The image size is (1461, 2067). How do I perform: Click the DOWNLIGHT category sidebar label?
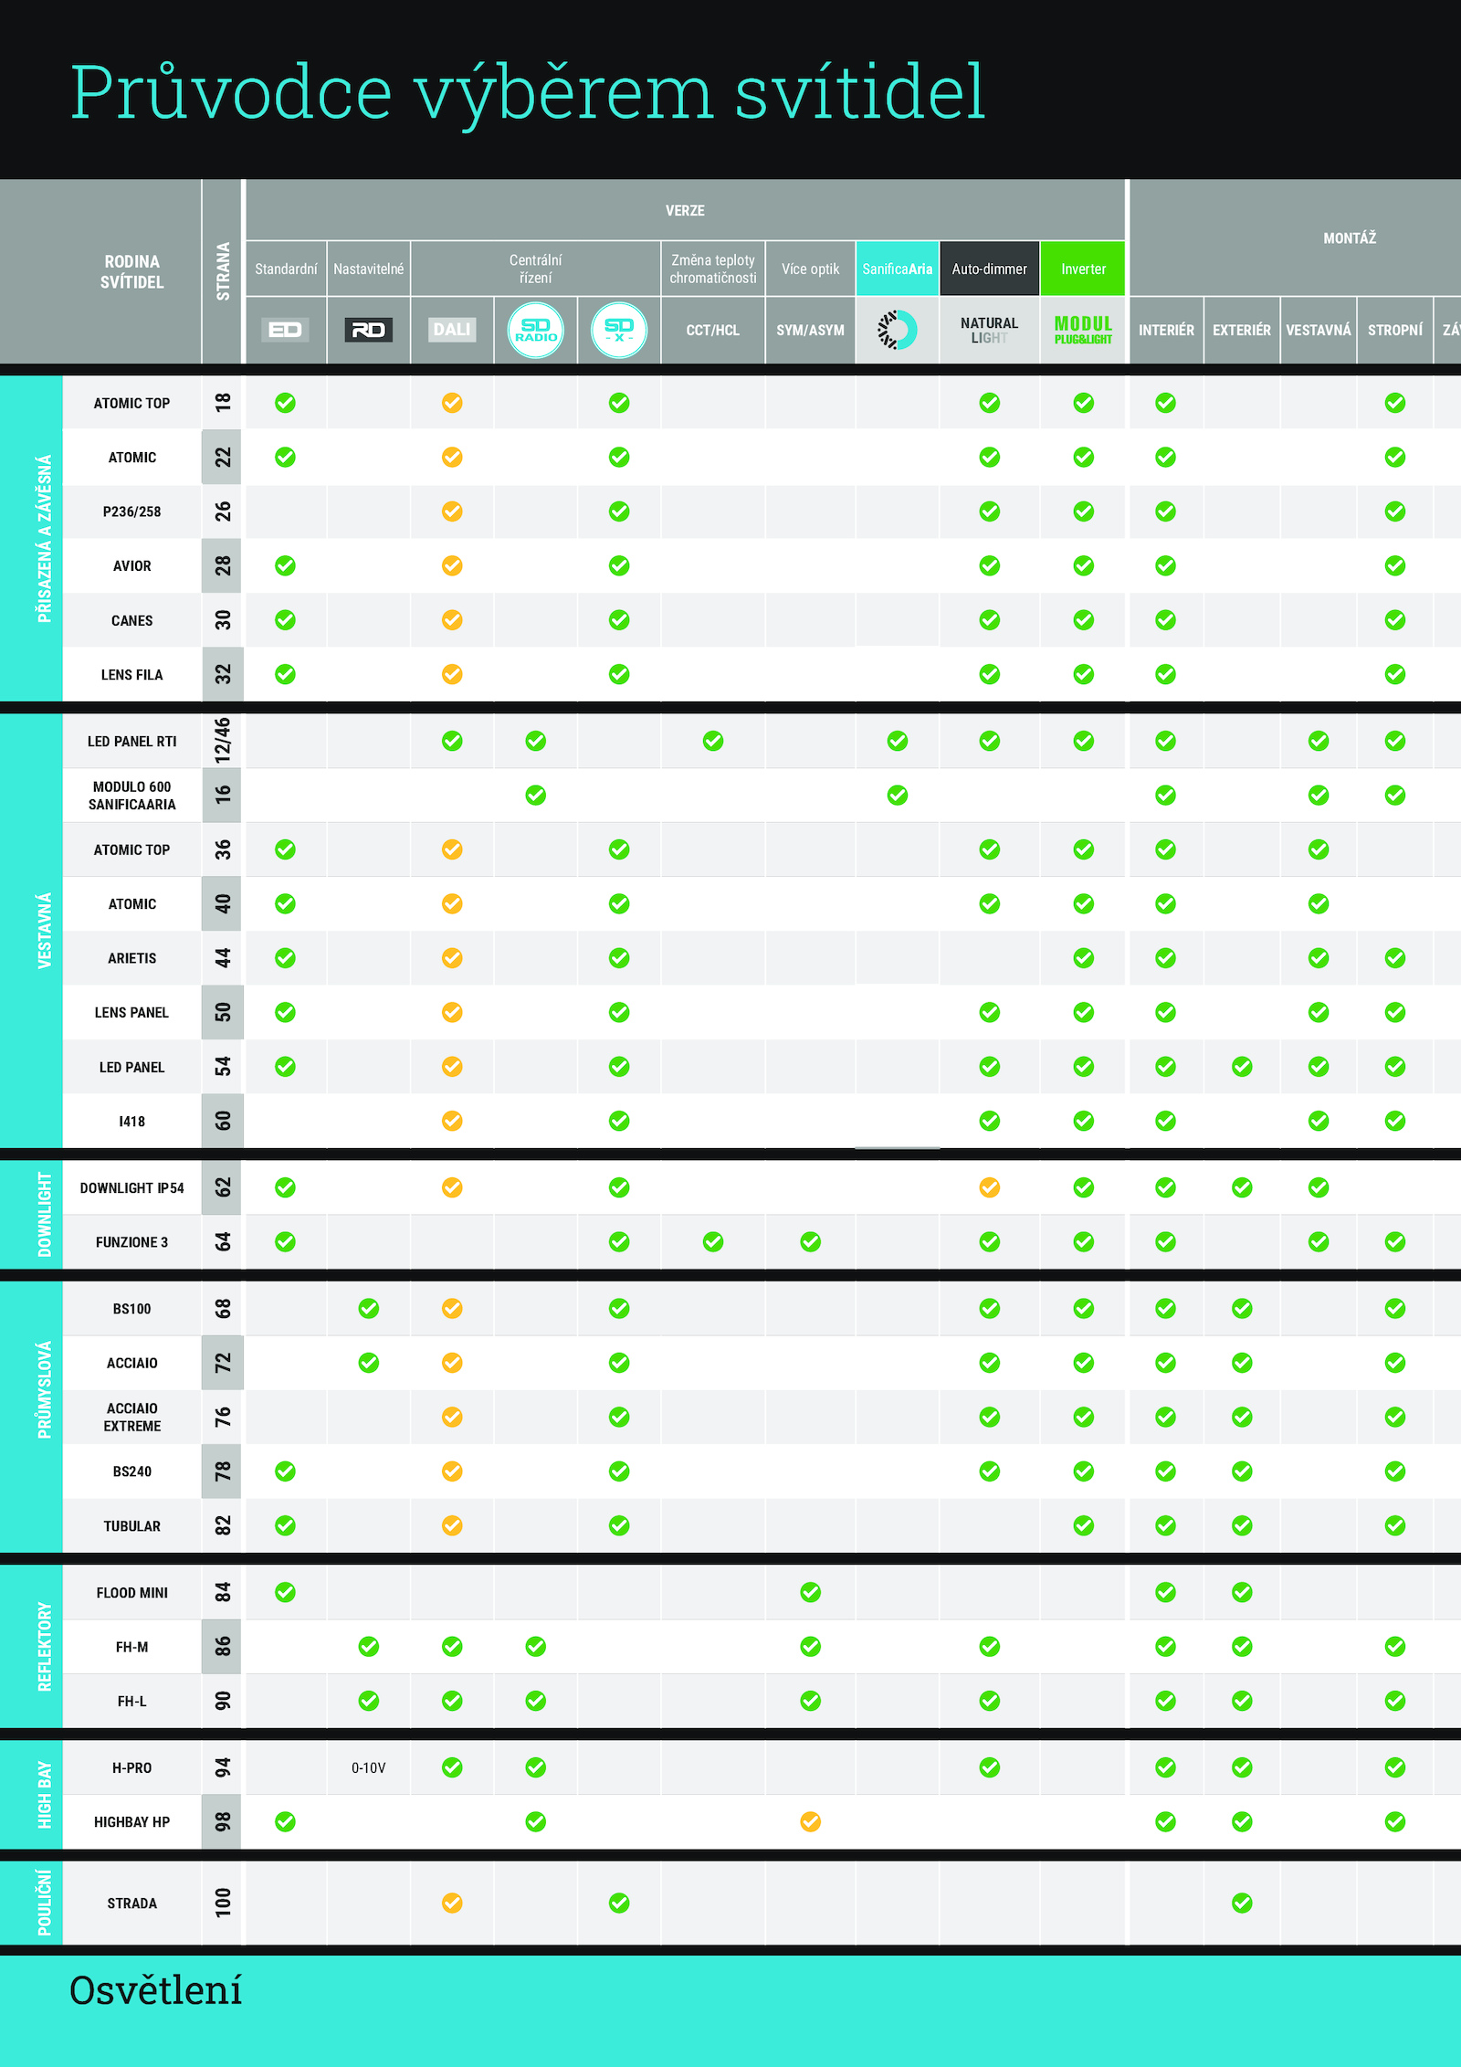click(x=44, y=1214)
